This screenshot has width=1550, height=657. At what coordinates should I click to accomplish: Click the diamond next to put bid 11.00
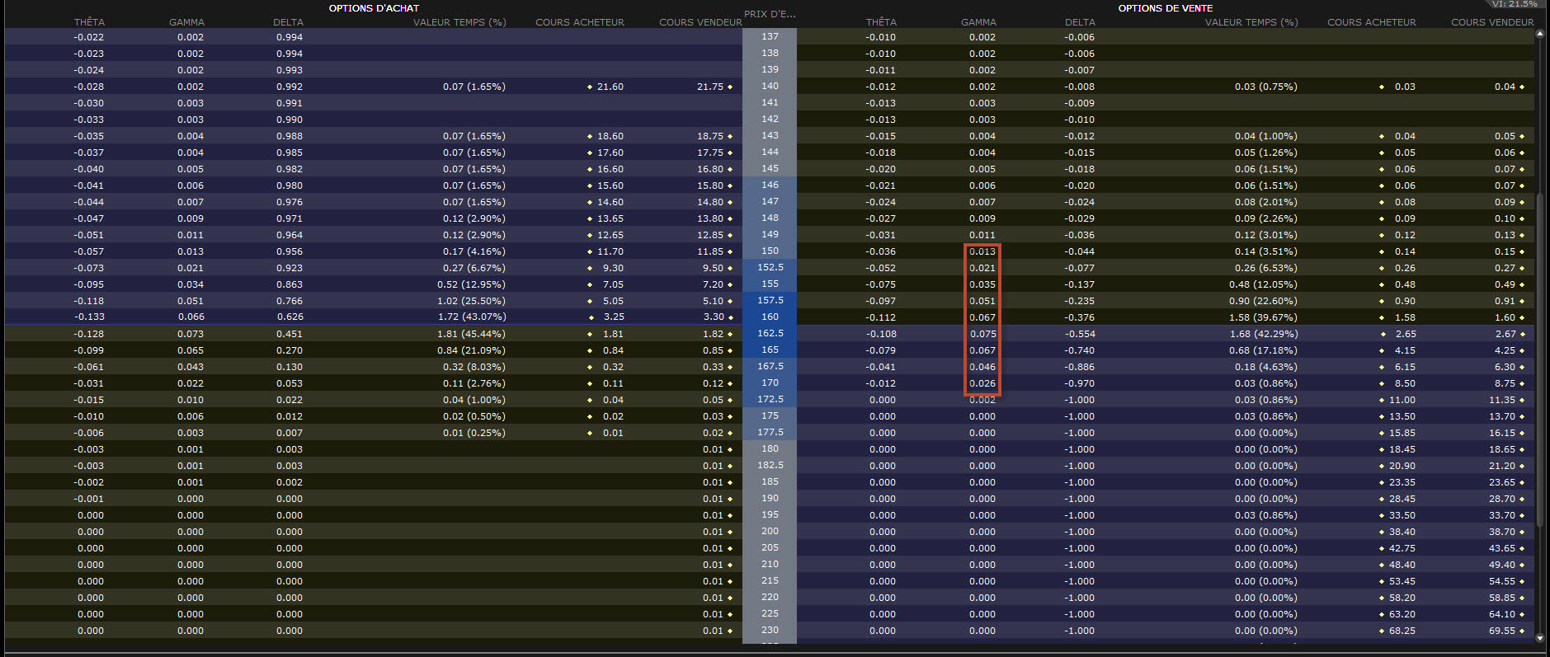coord(1382,400)
